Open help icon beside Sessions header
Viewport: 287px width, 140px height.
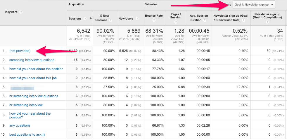(x=85, y=19)
